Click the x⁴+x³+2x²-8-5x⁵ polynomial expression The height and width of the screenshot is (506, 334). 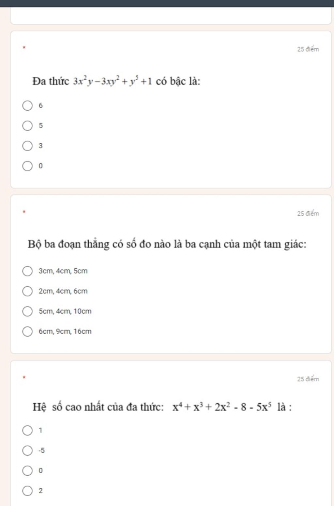tap(222, 407)
